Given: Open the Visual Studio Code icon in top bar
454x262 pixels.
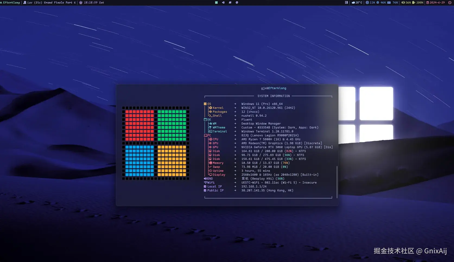Looking at the screenshot, I should 223,2.
